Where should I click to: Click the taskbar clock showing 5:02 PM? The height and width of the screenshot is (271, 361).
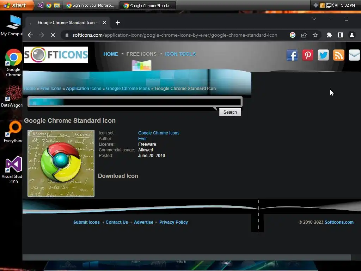(348, 5)
